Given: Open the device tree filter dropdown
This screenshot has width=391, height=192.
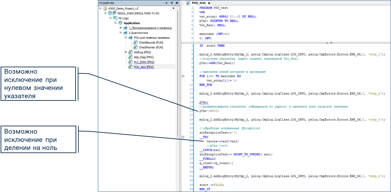Looking at the screenshot, I should tap(173, 8).
